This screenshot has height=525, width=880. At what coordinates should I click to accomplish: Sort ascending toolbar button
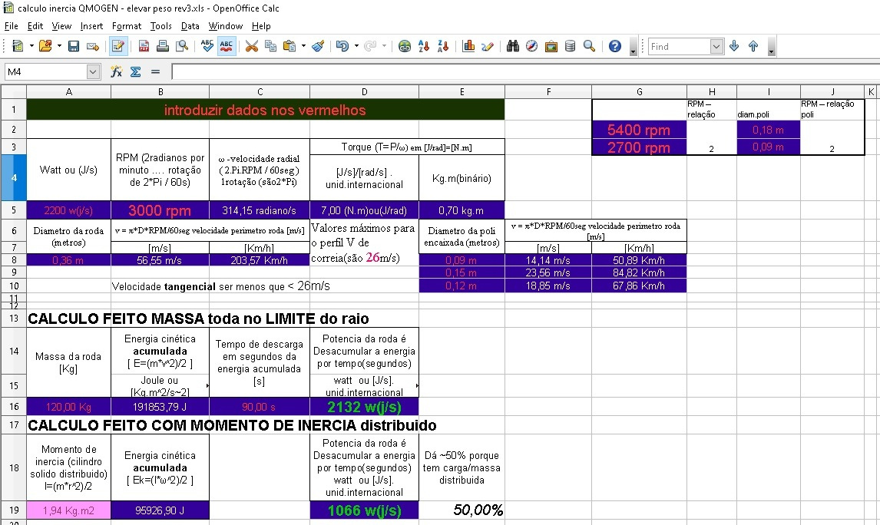[x=423, y=46]
